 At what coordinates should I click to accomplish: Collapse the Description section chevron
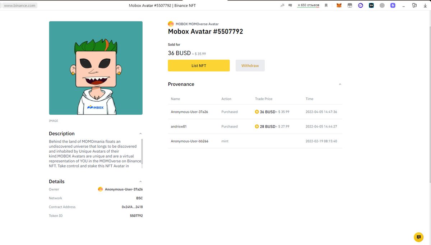140,134
